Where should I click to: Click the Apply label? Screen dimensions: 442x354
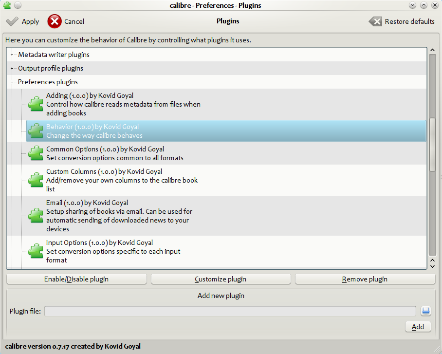31,22
